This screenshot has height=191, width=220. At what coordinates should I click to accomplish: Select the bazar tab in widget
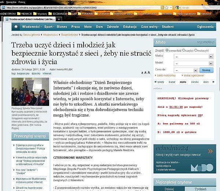(172, 82)
